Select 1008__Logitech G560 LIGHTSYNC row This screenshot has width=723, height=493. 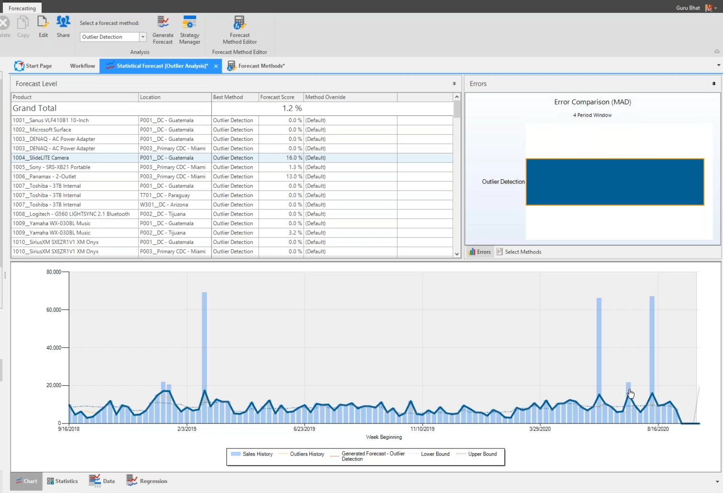coord(232,214)
